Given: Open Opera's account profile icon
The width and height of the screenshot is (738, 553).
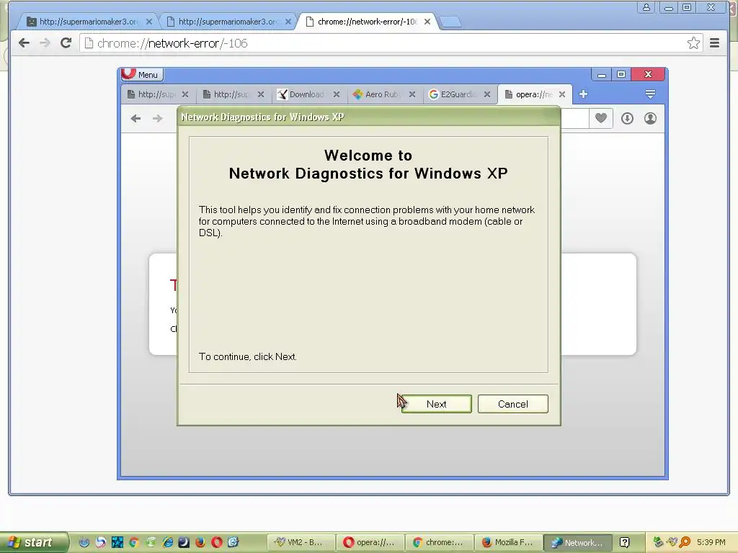Looking at the screenshot, I should point(651,119).
